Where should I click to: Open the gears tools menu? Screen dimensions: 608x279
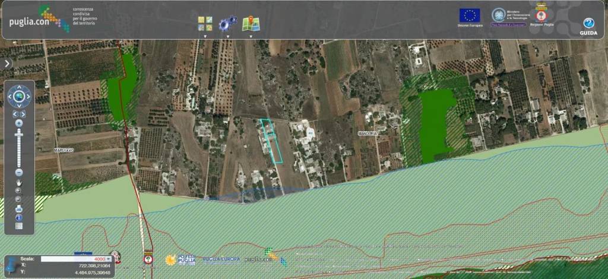227,24
